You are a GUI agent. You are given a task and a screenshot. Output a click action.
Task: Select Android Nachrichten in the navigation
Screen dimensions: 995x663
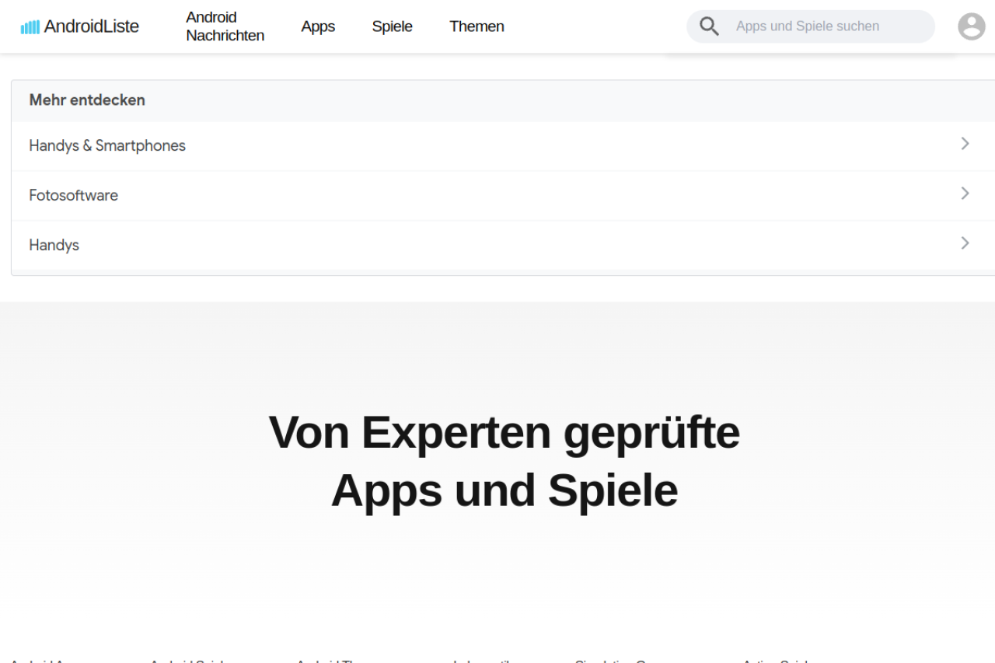pyautogui.click(x=225, y=26)
